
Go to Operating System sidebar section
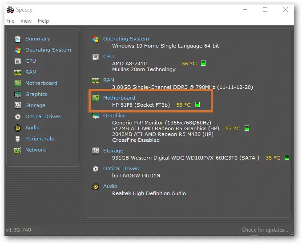tap(48, 50)
